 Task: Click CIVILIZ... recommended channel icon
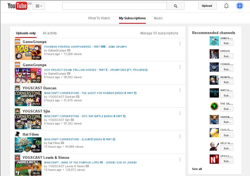[214, 133]
